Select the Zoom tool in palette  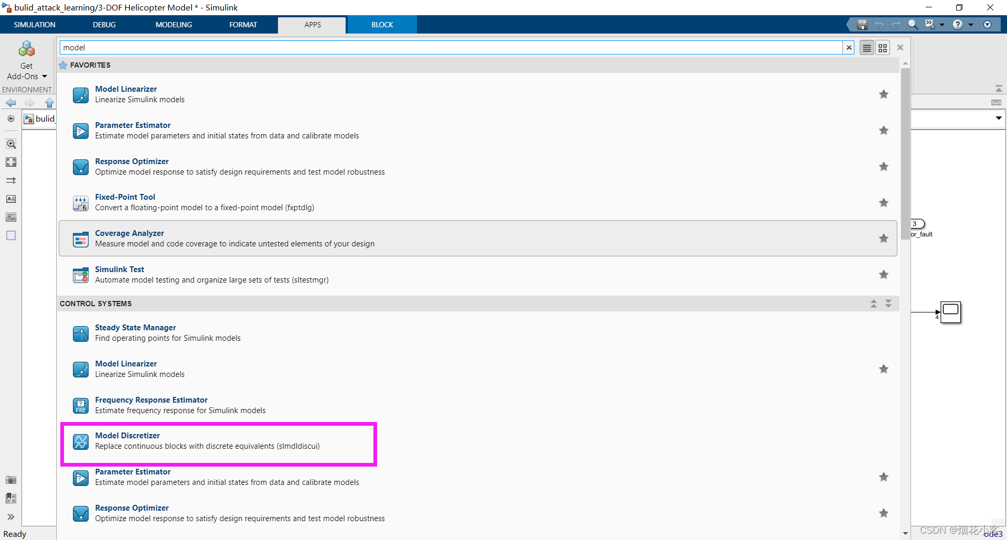[x=11, y=144]
